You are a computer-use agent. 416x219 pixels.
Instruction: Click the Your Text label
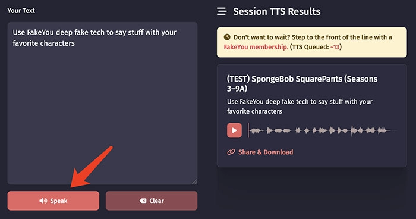21,11
